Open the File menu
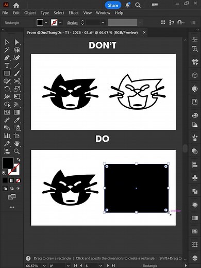Viewport: 201px width, 268px height. pyautogui.click(x=5, y=13)
